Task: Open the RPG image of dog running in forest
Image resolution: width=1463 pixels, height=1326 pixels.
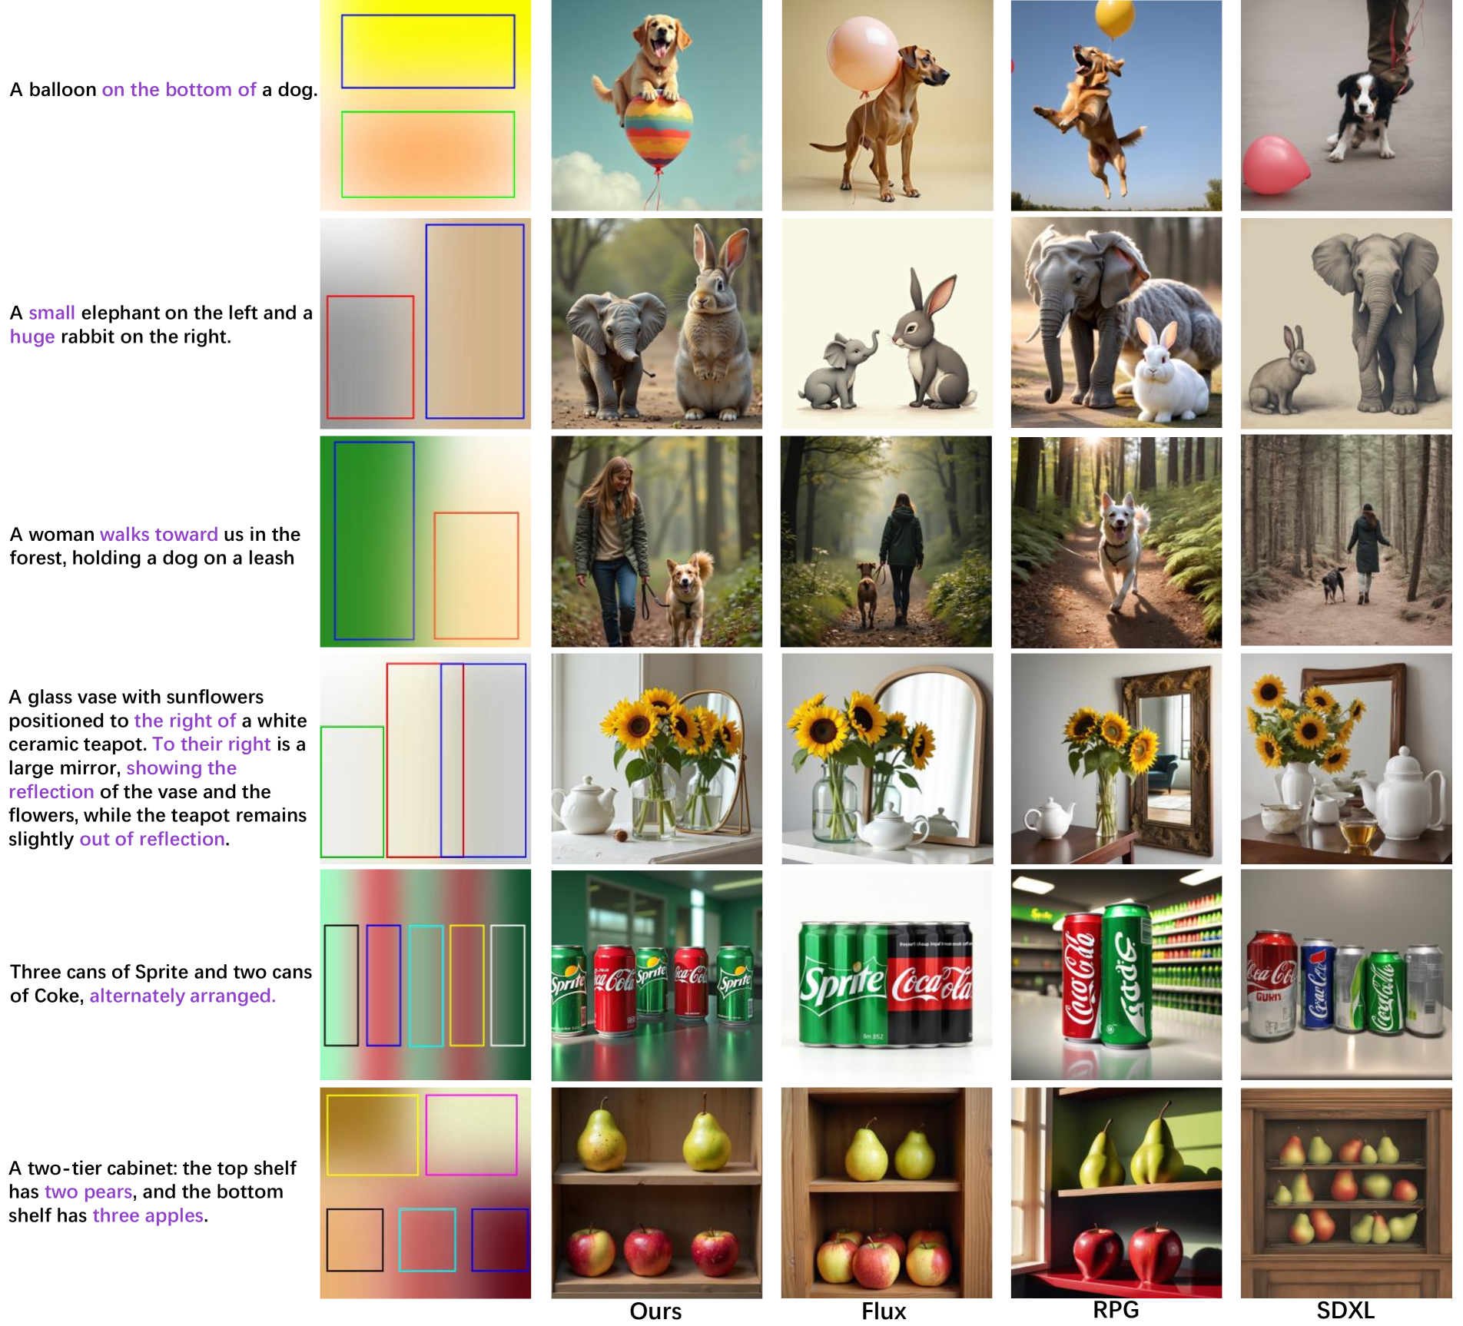Action: coord(1116,542)
